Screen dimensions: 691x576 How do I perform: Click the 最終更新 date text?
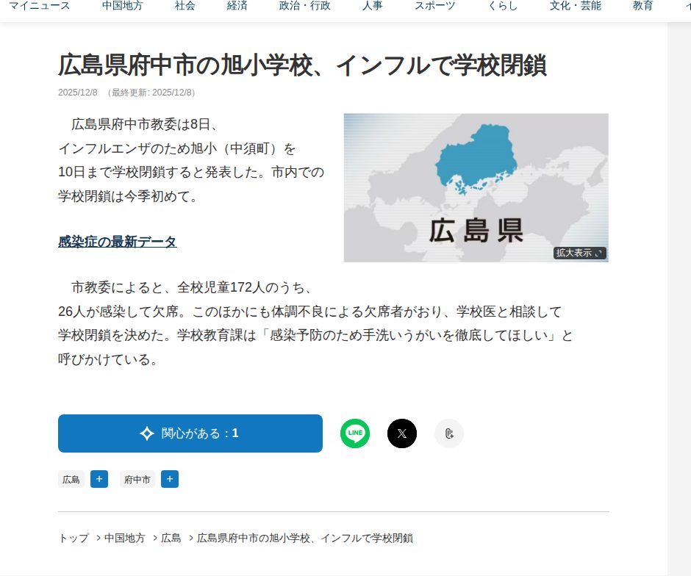[151, 93]
